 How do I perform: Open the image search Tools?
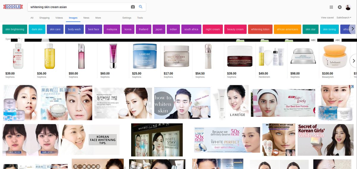tap(140, 18)
